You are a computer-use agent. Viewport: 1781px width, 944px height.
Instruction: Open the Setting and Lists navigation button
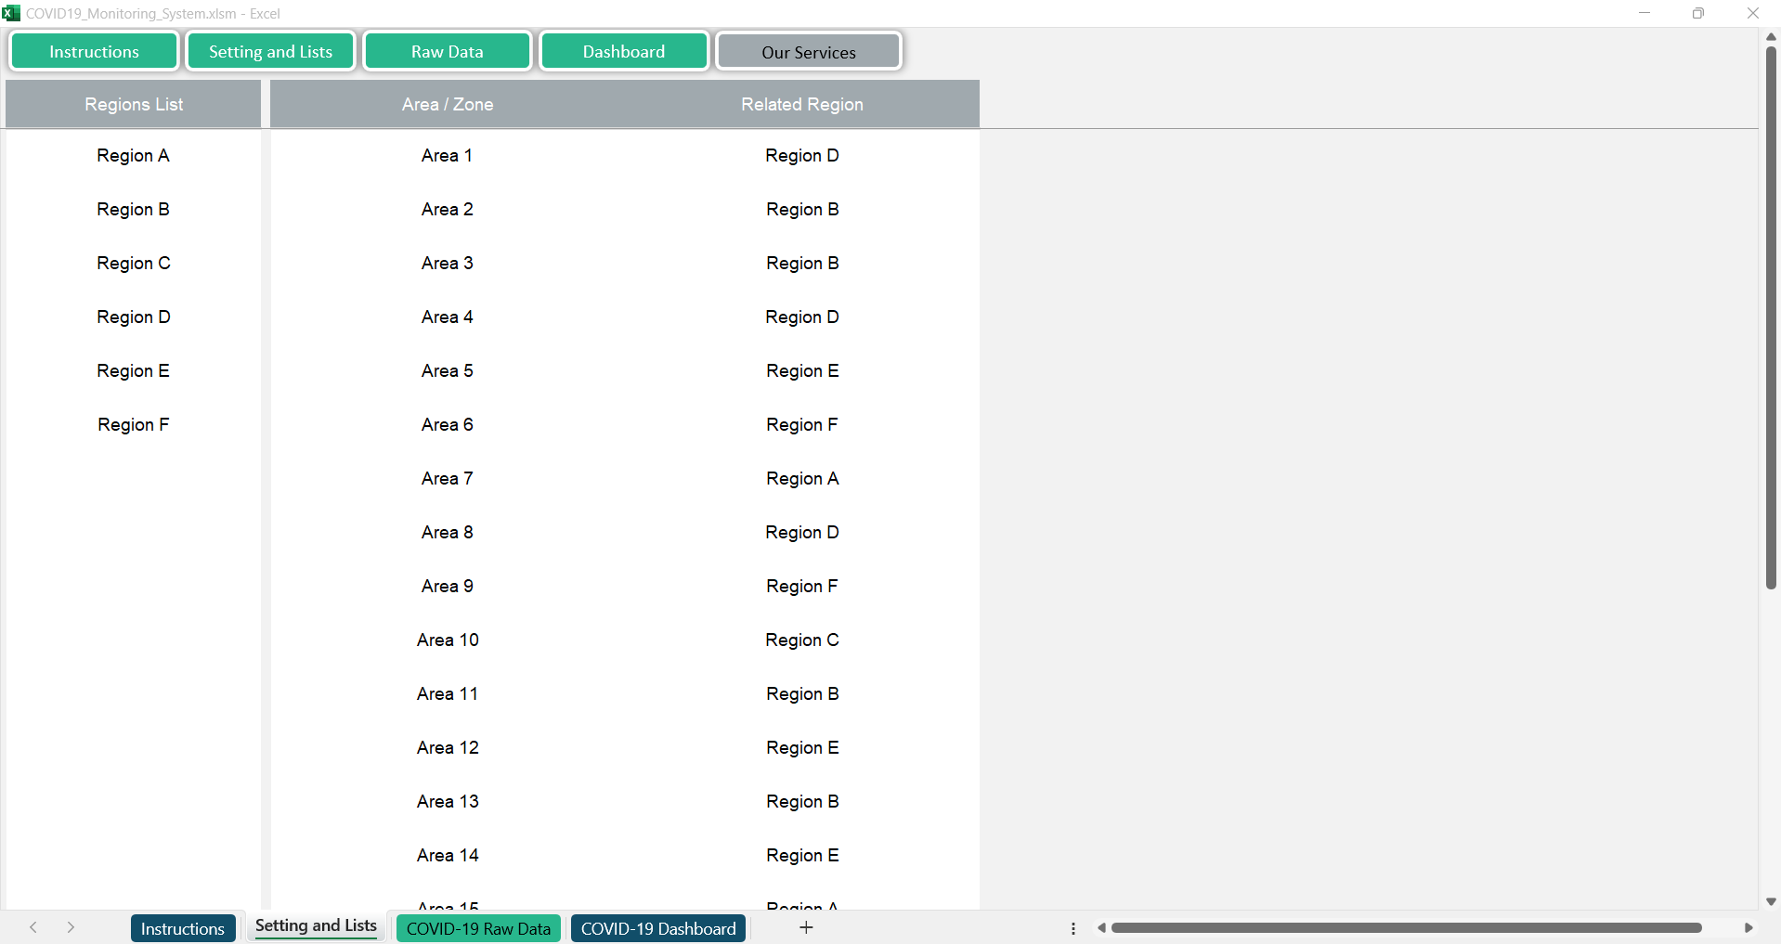pos(270,52)
